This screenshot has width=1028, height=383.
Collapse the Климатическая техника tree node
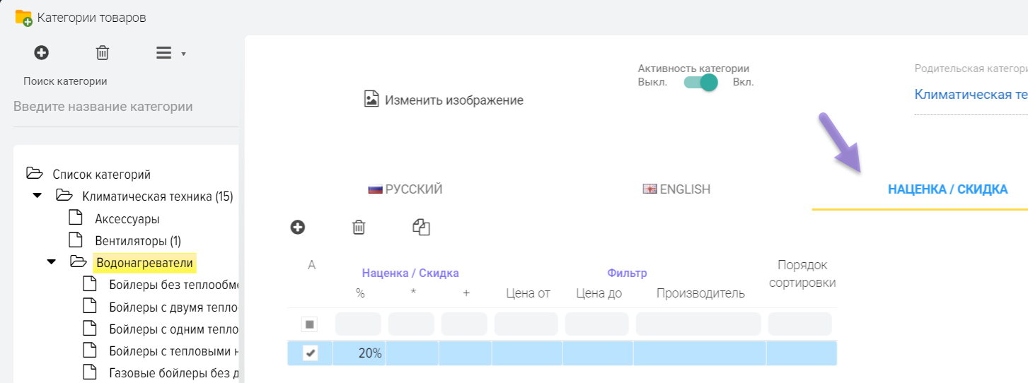37,195
